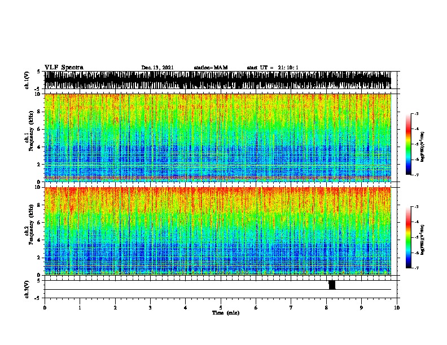Click the time axis tick label "6"
Screen dimensions: 447x345
coord(256,308)
